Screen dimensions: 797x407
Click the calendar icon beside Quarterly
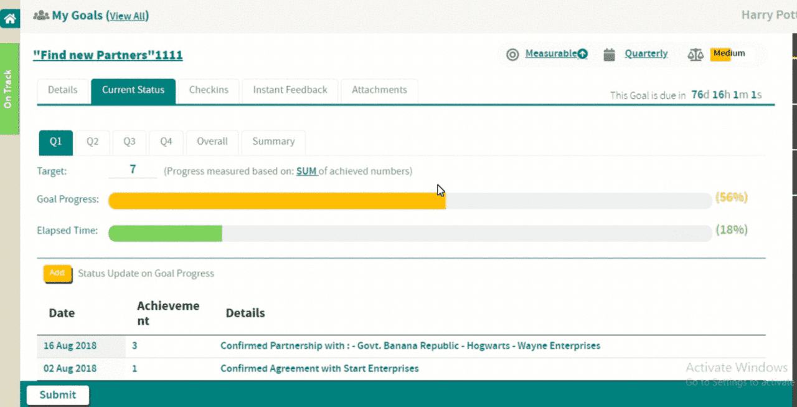point(610,55)
